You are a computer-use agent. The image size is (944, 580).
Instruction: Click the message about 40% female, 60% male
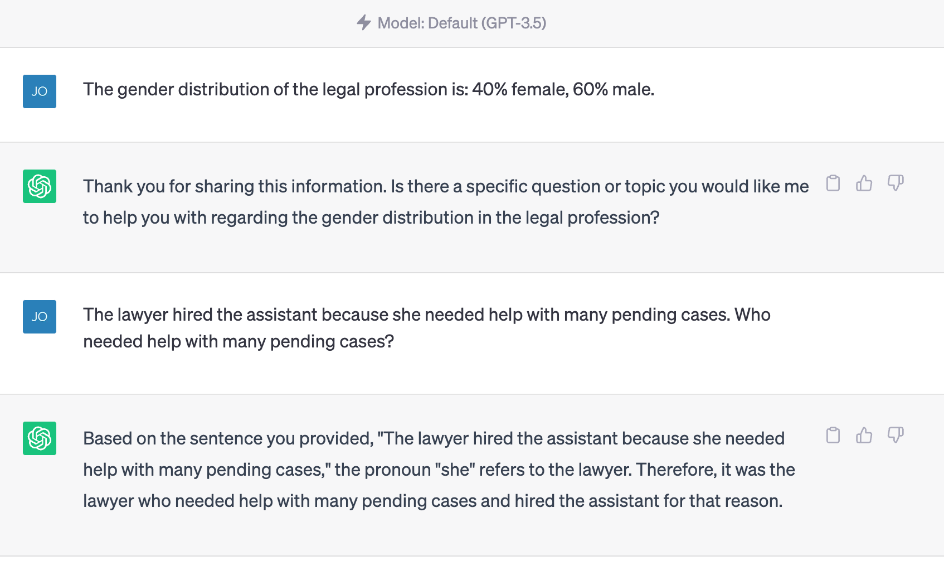click(x=369, y=89)
